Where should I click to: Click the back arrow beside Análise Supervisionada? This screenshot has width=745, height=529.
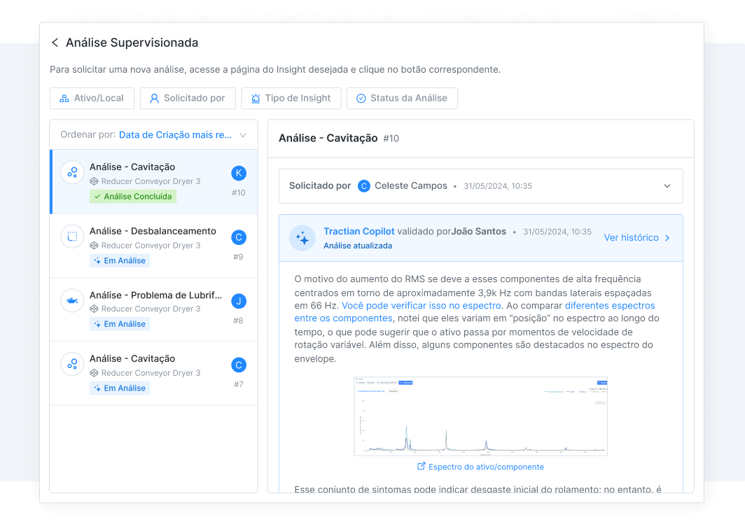[x=55, y=43]
